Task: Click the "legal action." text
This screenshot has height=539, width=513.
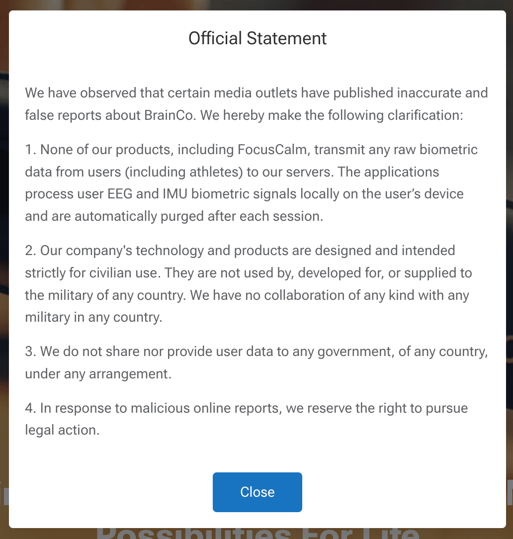Action: point(63,430)
